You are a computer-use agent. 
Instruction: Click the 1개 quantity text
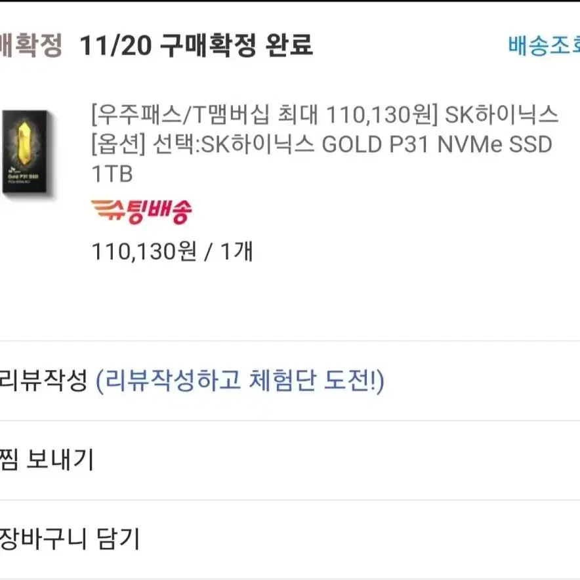coord(237,251)
